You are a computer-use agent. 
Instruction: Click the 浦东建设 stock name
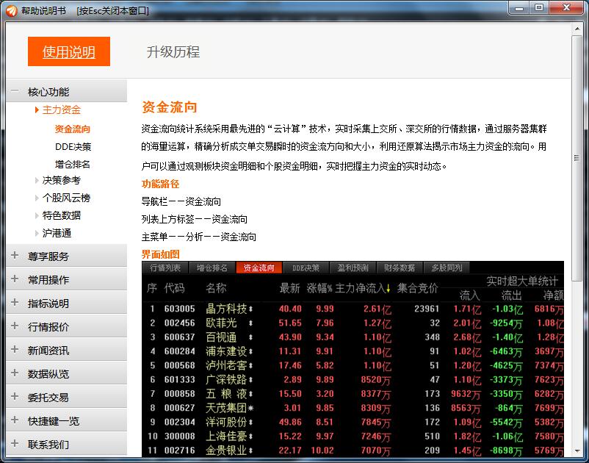226,351
